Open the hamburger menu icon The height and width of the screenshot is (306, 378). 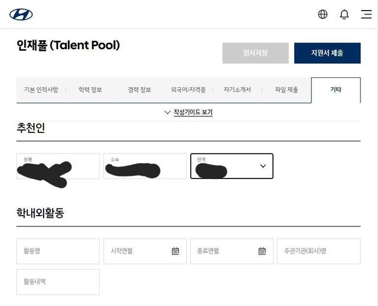366,14
